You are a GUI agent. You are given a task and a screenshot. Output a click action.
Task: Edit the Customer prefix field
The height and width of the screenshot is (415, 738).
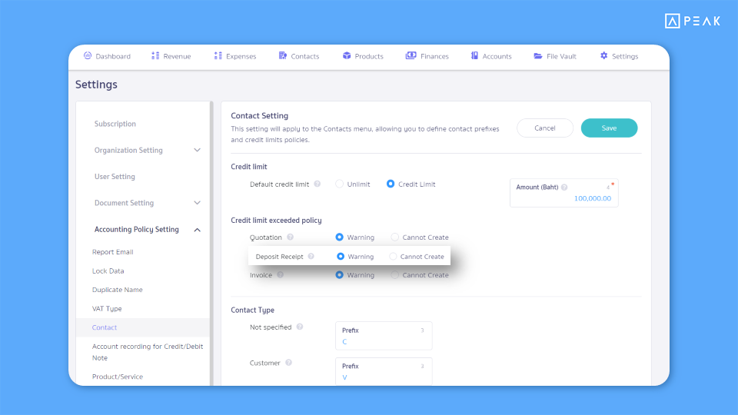(384, 371)
